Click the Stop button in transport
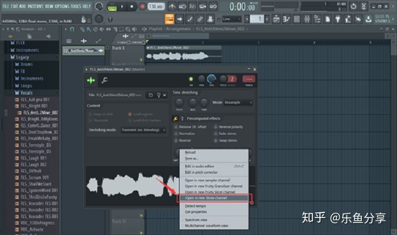Image resolution: width=397 pixels, height=235 pixels. [132, 7]
